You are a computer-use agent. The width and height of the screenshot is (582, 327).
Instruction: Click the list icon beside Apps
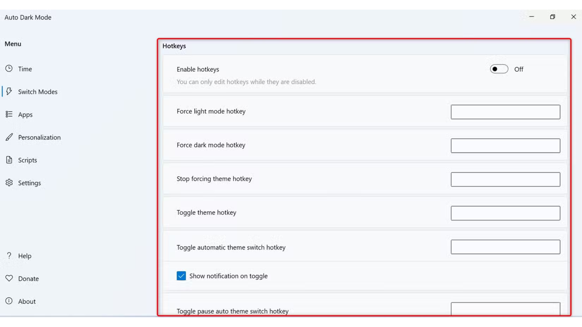(x=9, y=114)
